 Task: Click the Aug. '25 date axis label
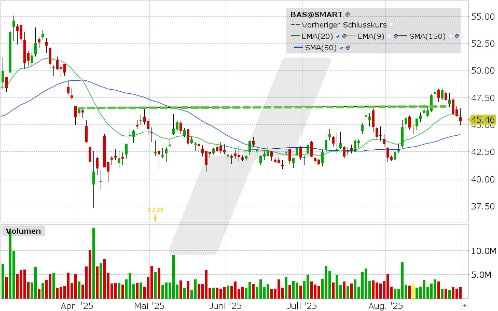click(x=385, y=306)
